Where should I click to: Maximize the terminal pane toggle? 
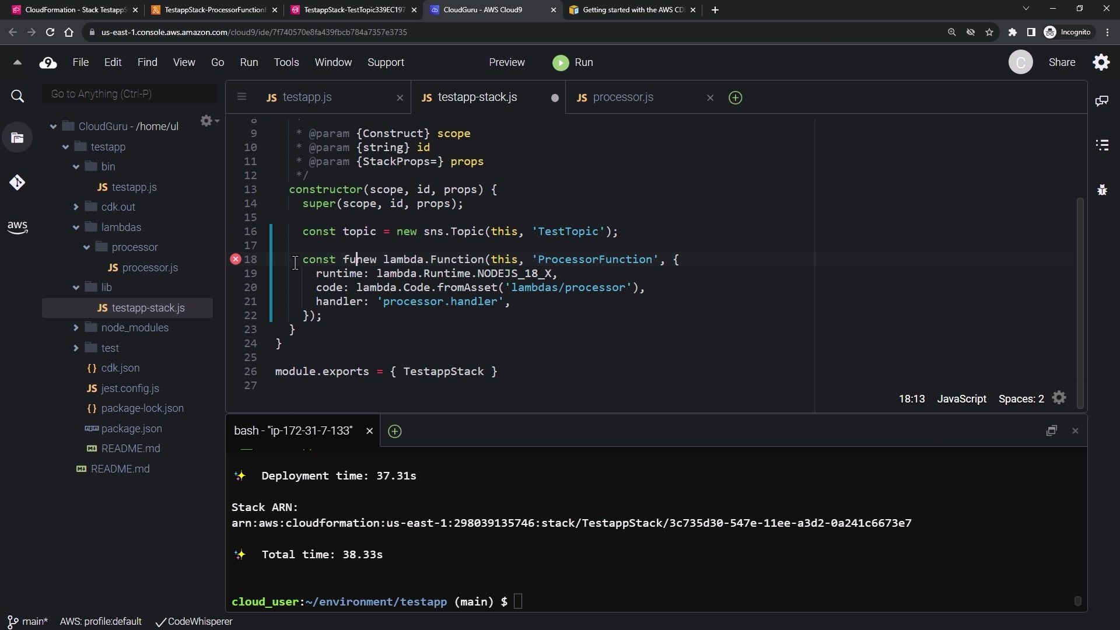pos(1051,431)
